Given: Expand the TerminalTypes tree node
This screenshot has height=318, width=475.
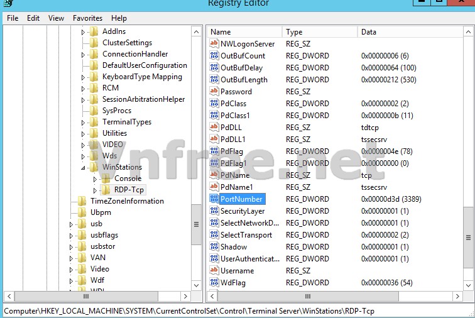Looking at the screenshot, I should tap(83, 123).
